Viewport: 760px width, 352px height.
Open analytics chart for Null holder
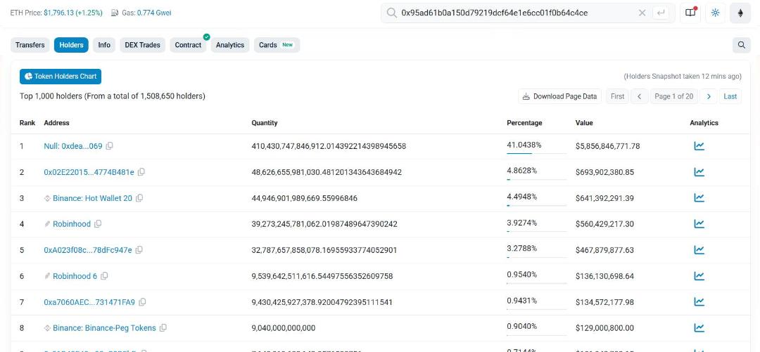click(699, 145)
